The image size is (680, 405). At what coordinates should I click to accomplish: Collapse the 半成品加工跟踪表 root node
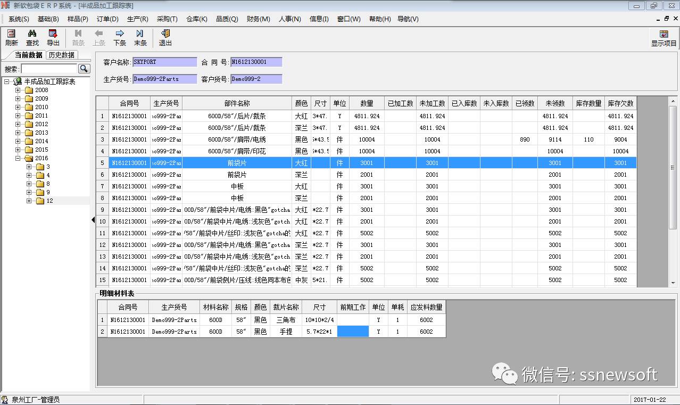[x=7, y=81]
